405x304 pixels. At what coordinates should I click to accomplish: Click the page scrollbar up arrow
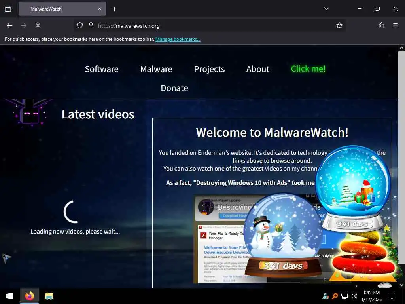tap(401, 48)
